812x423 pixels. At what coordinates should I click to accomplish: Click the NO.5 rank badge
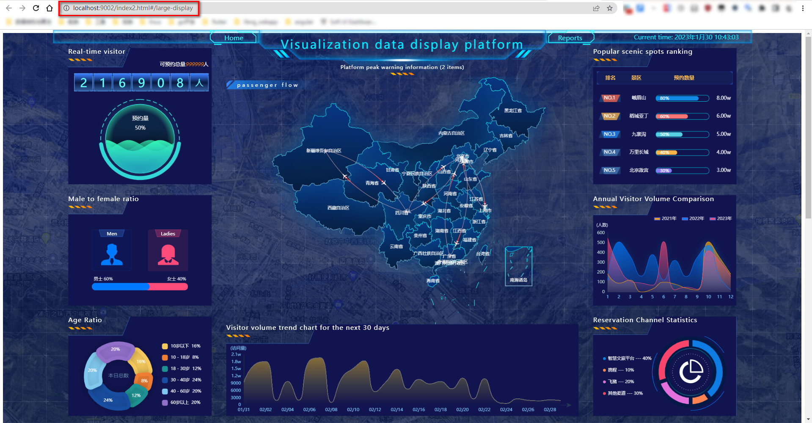click(x=609, y=170)
